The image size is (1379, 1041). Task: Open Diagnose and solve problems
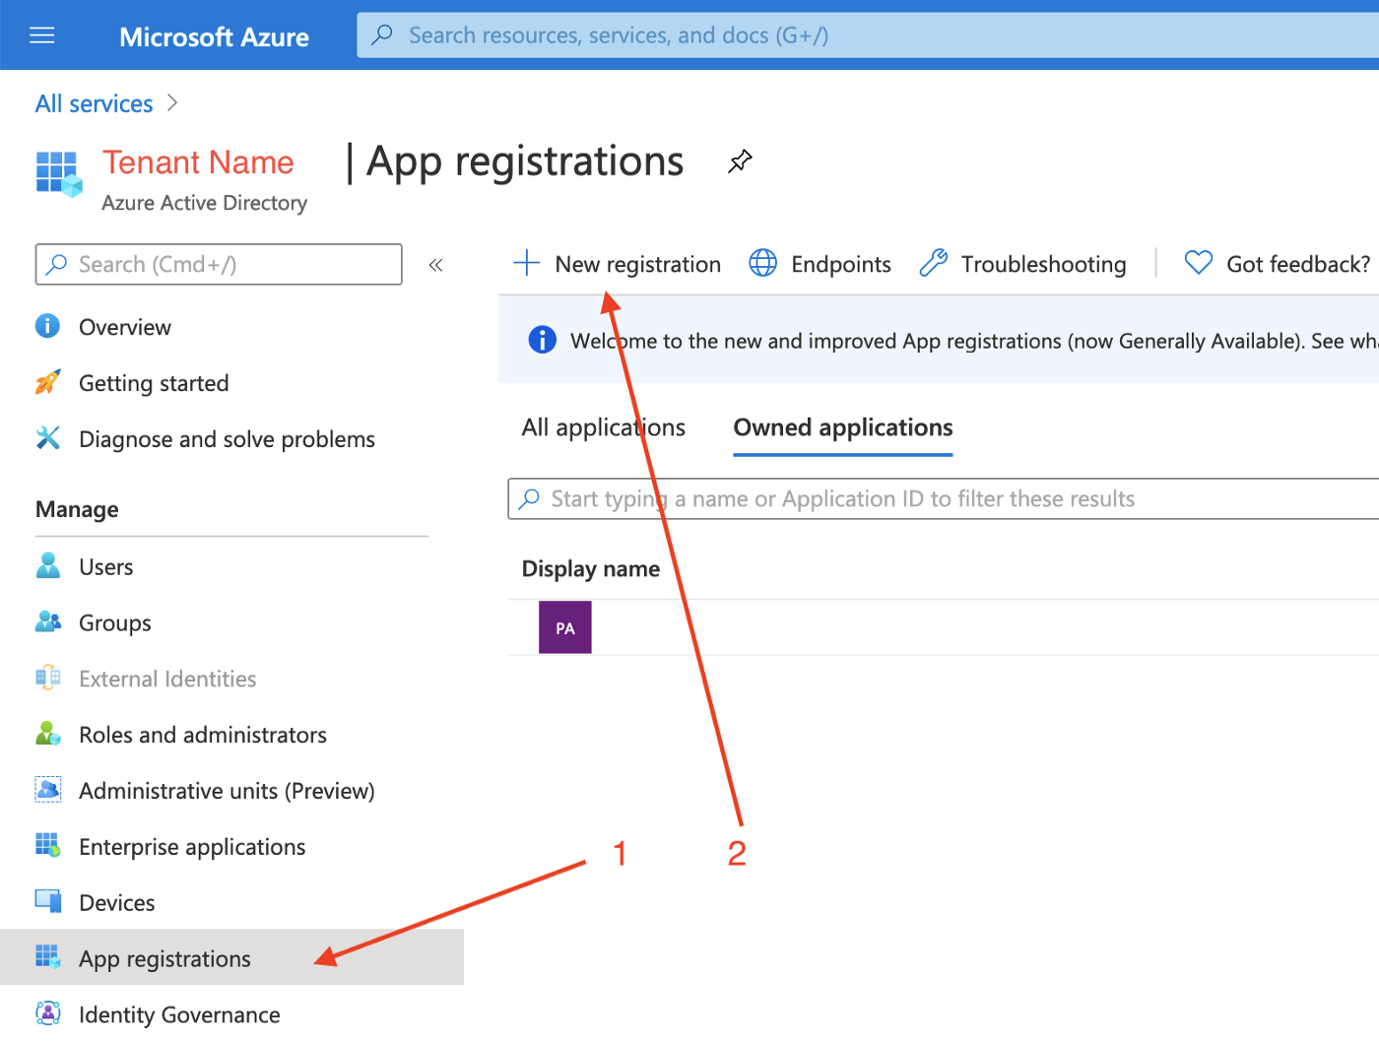[x=227, y=439]
